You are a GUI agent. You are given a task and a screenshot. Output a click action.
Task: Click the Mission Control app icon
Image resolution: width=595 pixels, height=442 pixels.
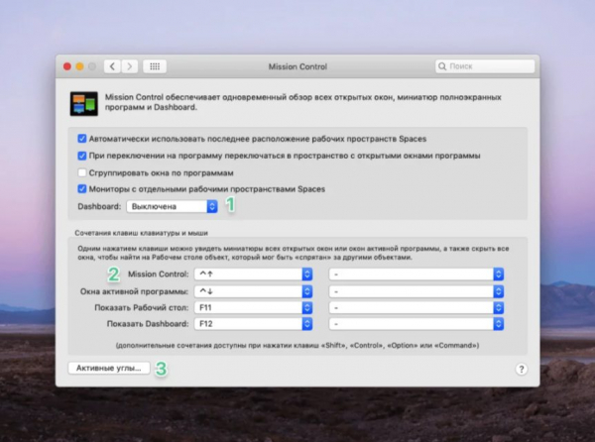(x=84, y=103)
